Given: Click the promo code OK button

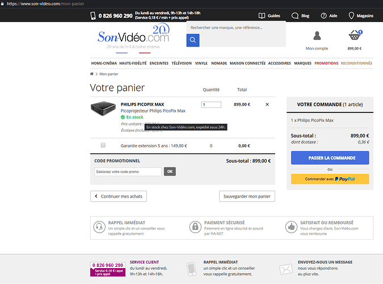Looking at the screenshot, I should [170, 172].
